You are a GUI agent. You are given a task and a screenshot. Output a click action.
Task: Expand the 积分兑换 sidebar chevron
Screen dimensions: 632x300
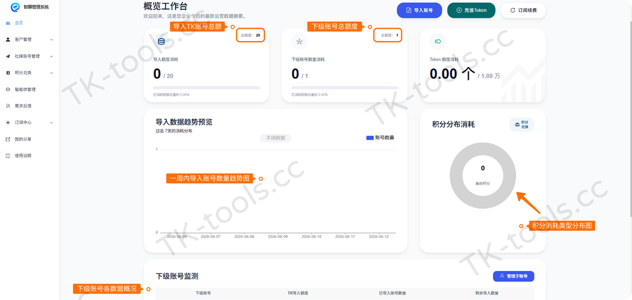51,73
